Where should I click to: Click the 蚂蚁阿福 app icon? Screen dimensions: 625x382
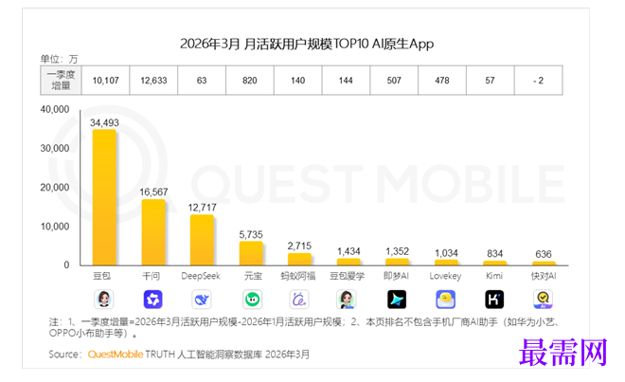click(299, 300)
